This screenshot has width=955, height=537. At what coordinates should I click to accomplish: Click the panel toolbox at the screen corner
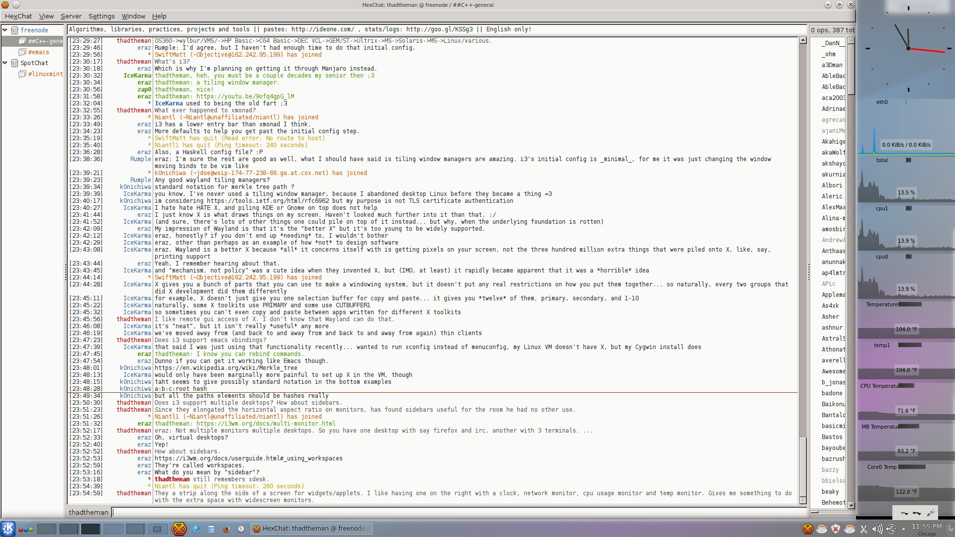click(x=950, y=529)
